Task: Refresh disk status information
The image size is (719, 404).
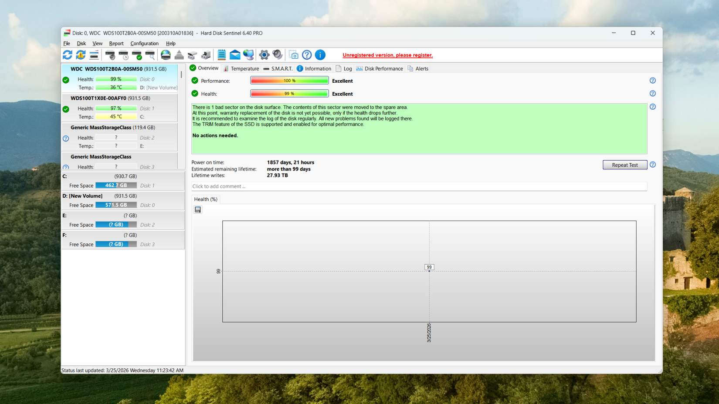Action: click(x=68, y=55)
